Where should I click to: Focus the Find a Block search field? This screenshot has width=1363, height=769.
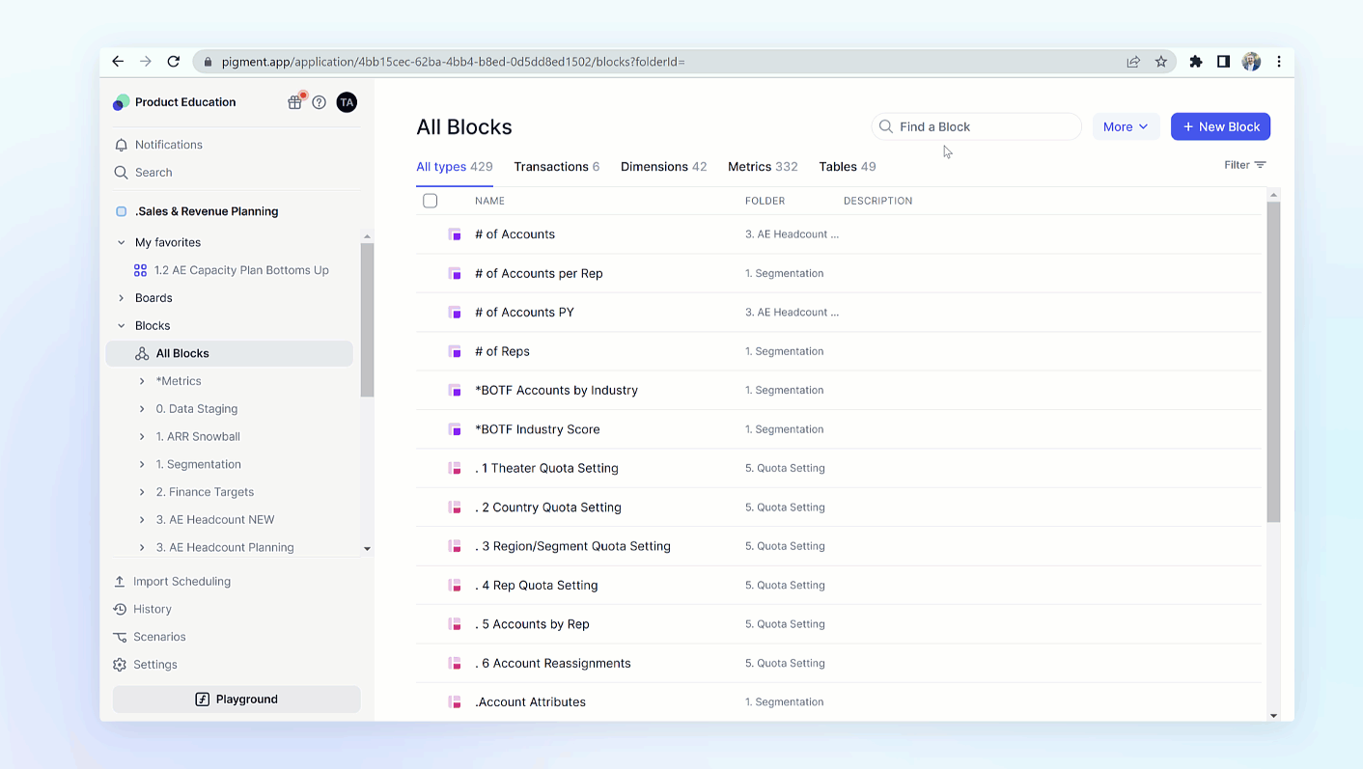[x=976, y=126]
